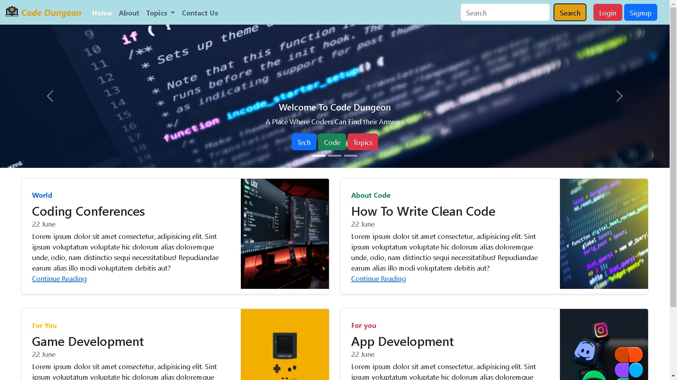Screen dimensions: 677x380
Task: Focus the Search input field
Action: pyautogui.click(x=505, y=13)
